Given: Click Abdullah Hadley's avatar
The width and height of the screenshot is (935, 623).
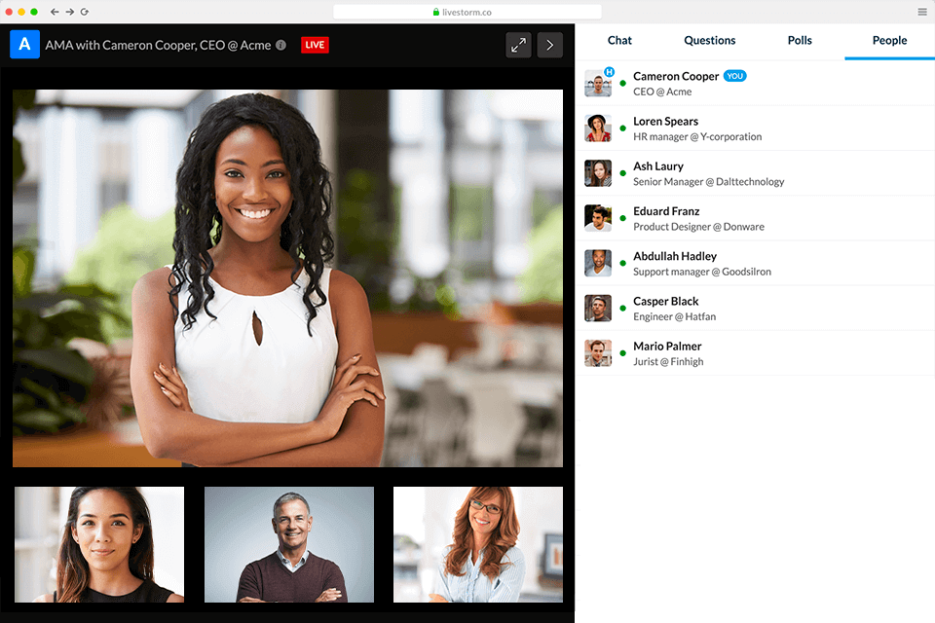Looking at the screenshot, I should [x=598, y=264].
